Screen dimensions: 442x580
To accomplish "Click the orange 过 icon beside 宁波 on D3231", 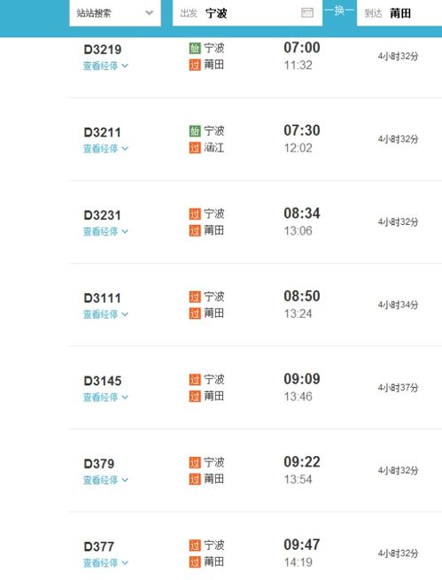I will click(195, 213).
